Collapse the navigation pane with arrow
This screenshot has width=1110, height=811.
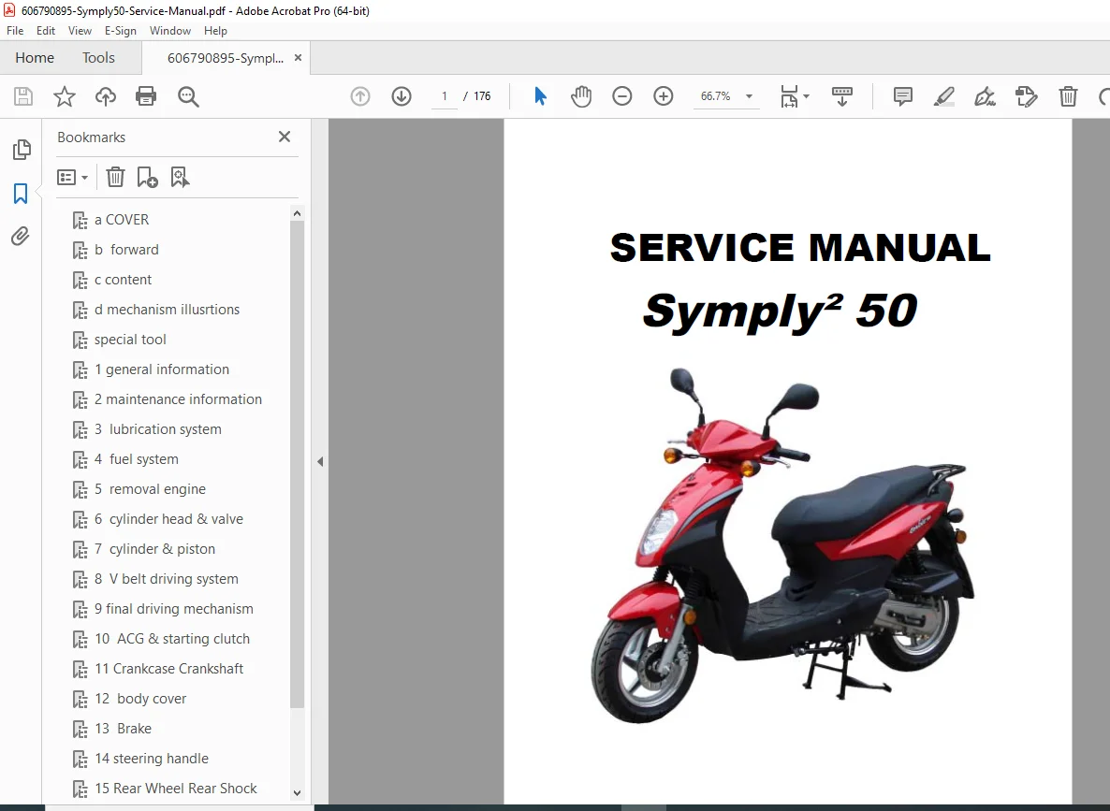click(320, 461)
